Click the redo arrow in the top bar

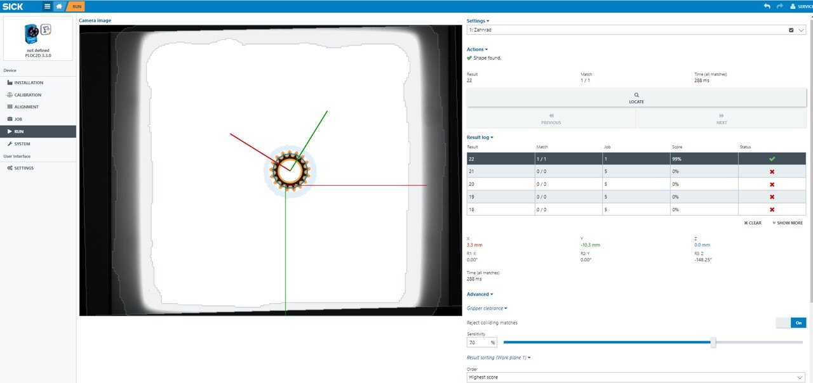pos(779,6)
